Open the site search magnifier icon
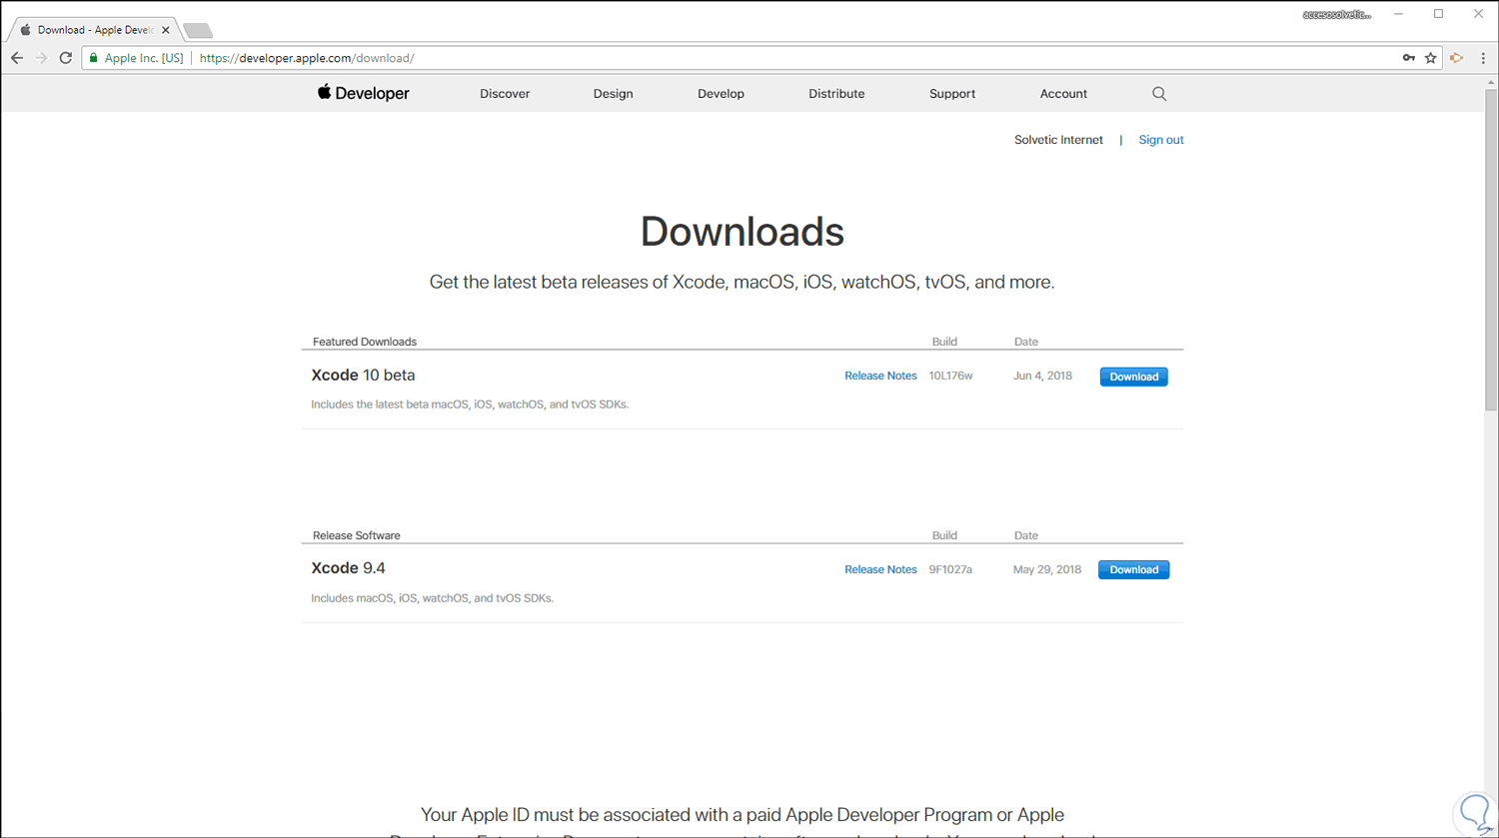This screenshot has width=1499, height=838. pyautogui.click(x=1159, y=94)
